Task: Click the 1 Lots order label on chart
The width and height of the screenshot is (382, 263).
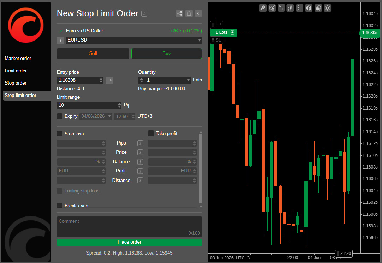Action: [x=221, y=32]
